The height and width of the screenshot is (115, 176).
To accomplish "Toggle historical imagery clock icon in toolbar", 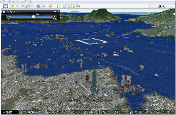I will [39, 6].
